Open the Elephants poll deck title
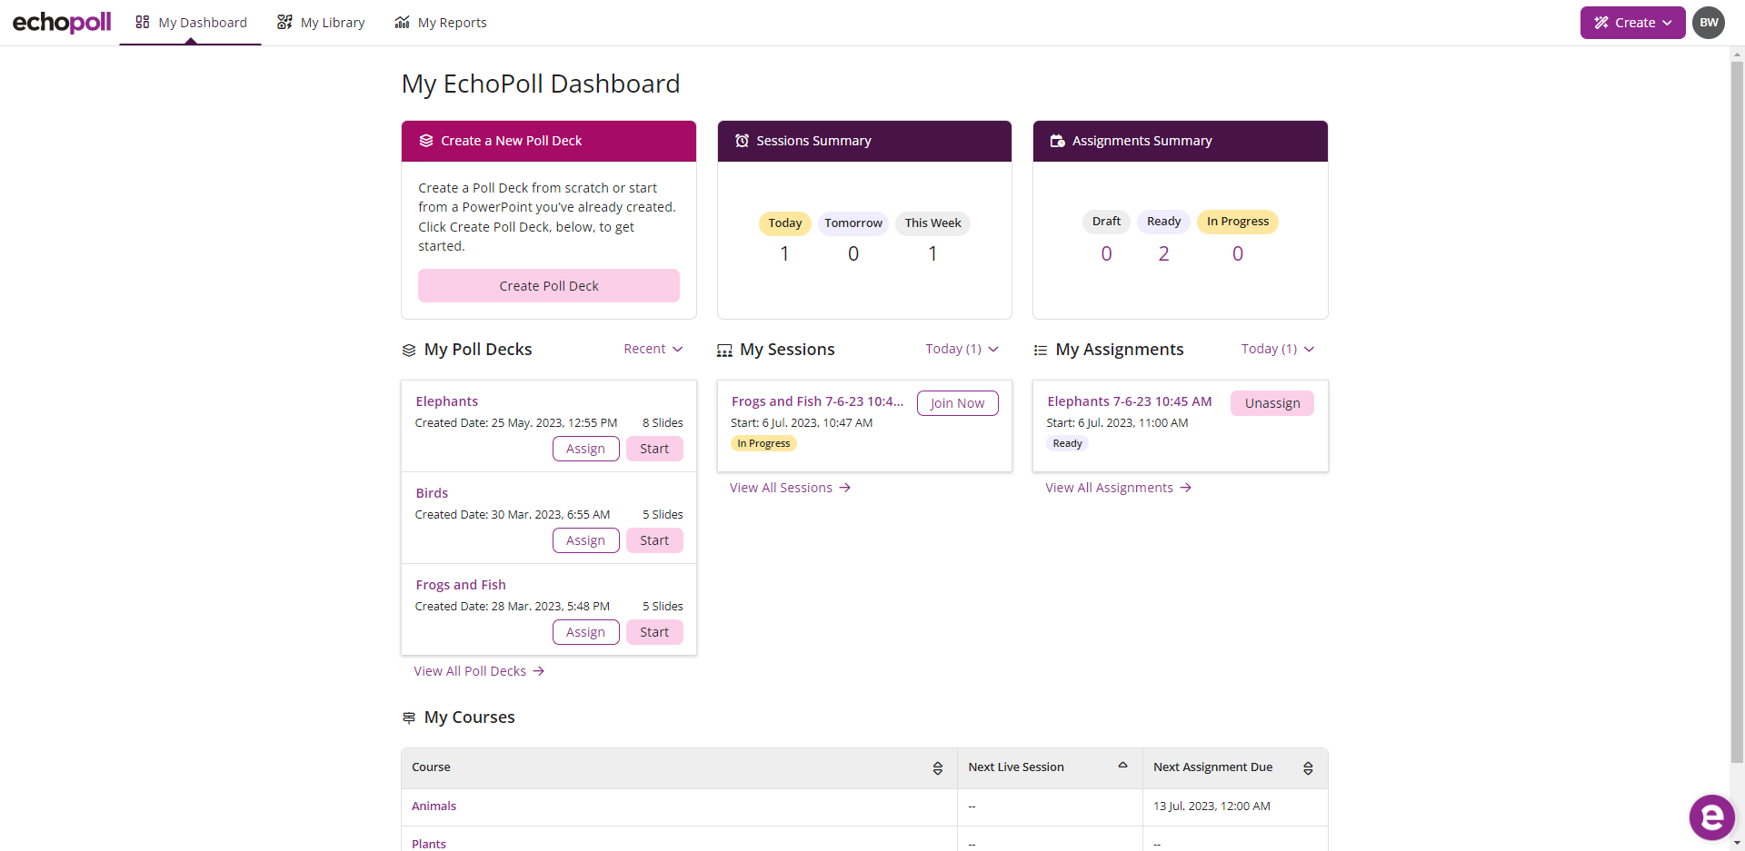 (447, 401)
